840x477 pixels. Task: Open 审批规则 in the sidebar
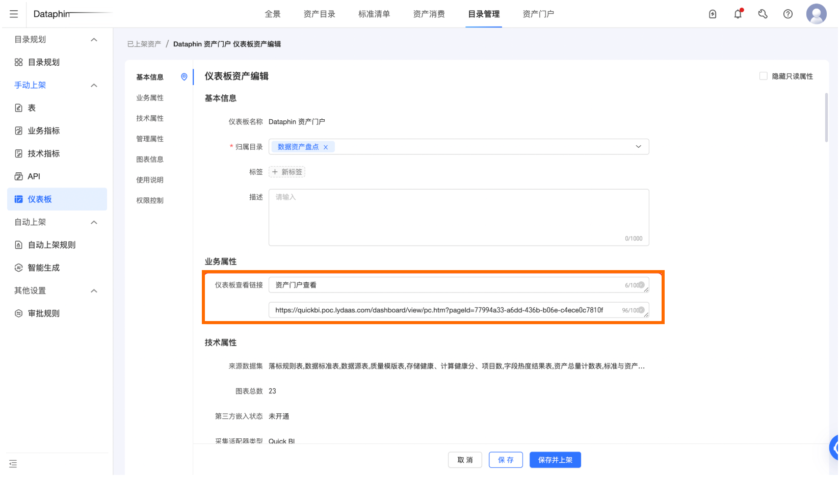pyautogui.click(x=57, y=313)
